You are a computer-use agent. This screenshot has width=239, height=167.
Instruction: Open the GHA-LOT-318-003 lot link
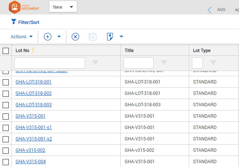33,105
